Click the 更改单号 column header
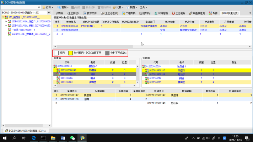Screen dimensions: 253x142 click(70, 22)
